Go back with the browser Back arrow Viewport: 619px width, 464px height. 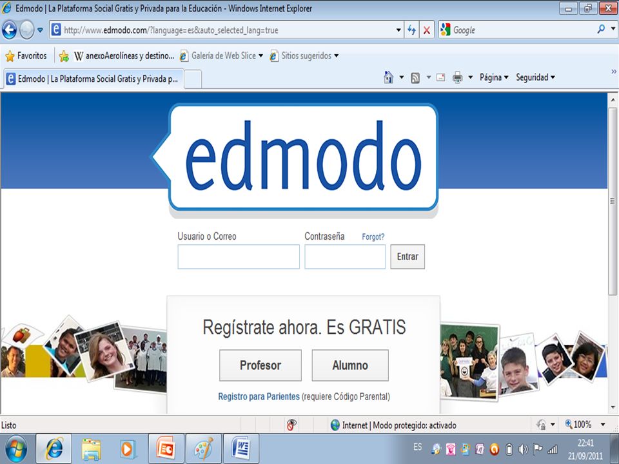click(x=10, y=30)
